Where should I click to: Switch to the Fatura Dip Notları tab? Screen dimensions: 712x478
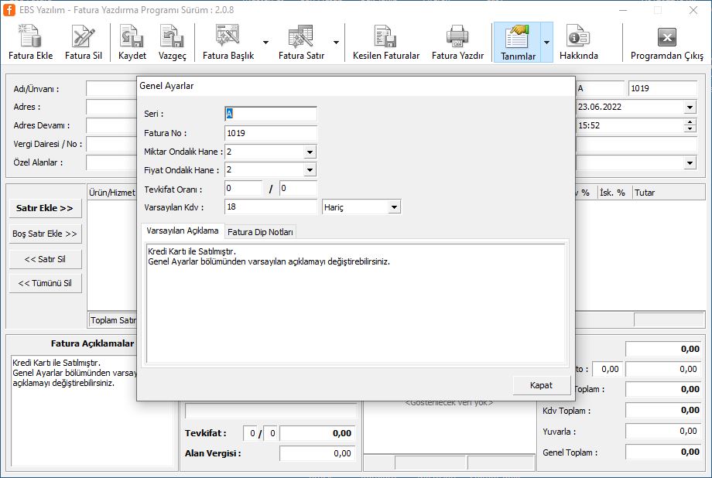[260, 232]
